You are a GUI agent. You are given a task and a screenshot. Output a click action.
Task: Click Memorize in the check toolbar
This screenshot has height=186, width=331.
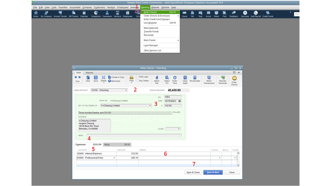tap(114, 81)
